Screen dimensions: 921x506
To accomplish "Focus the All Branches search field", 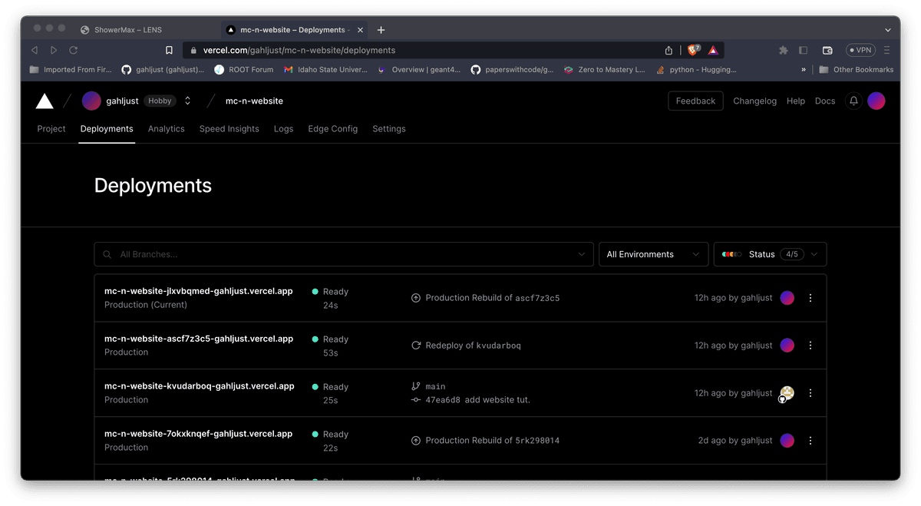I will (x=344, y=254).
